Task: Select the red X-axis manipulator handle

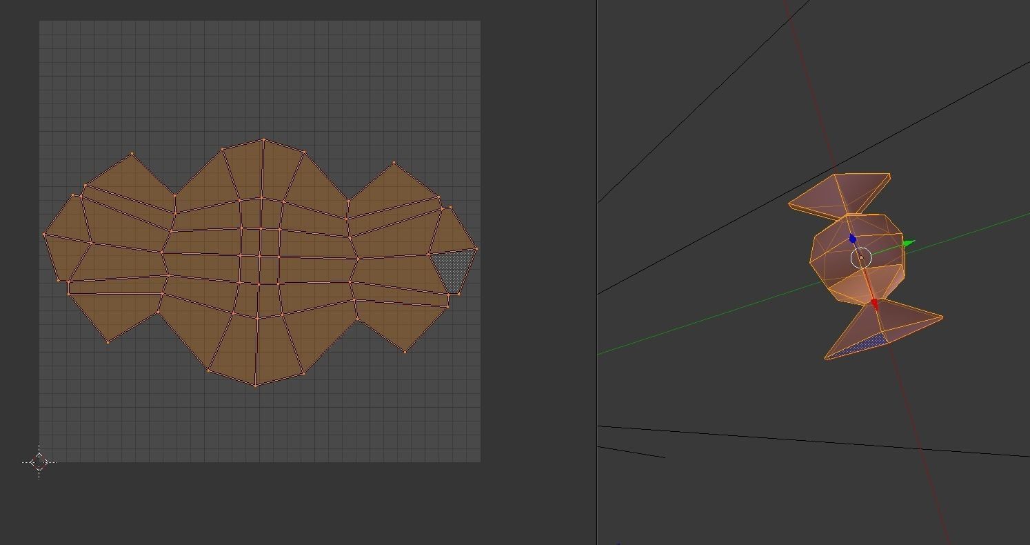Action: (x=875, y=304)
